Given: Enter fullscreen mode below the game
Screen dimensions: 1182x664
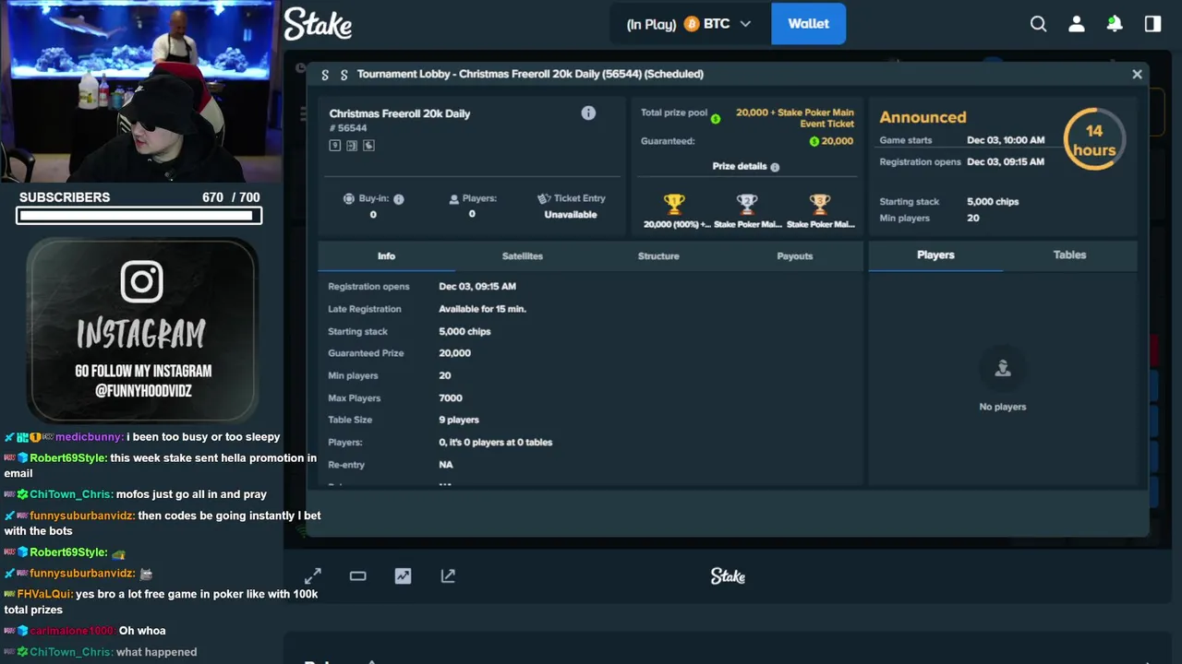Looking at the screenshot, I should tap(313, 575).
